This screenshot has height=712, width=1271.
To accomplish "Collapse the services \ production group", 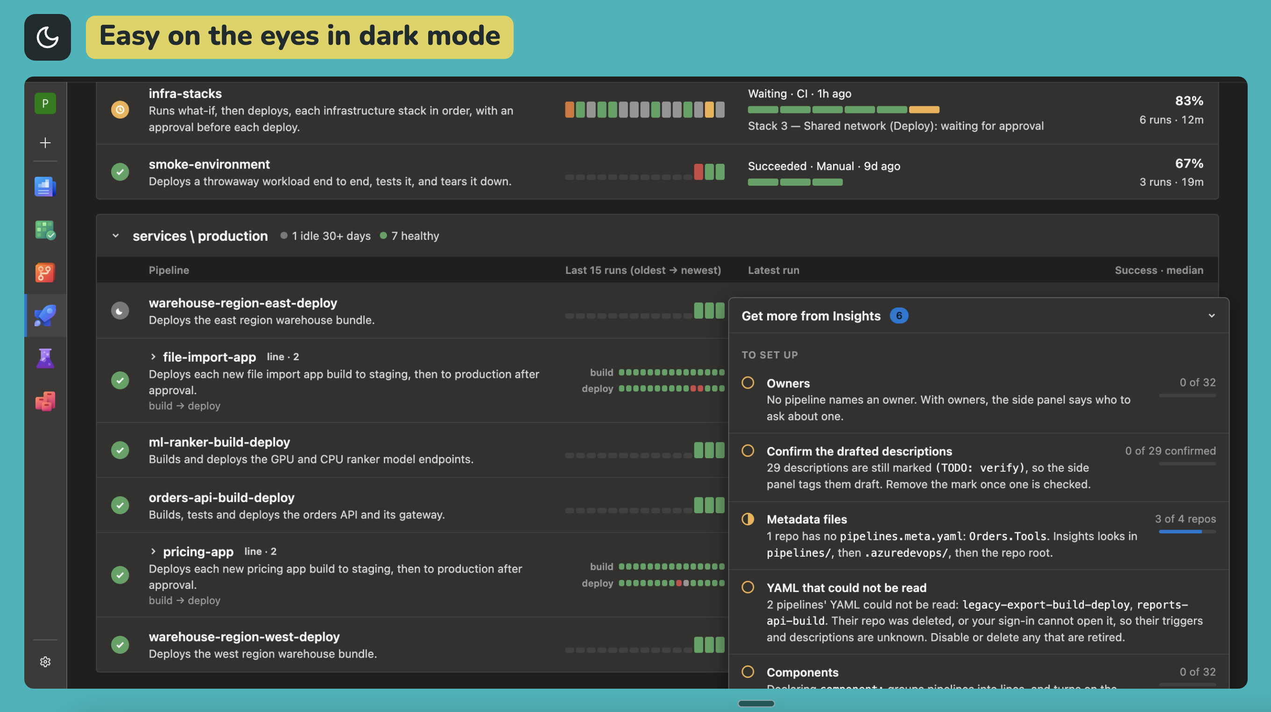I will click(115, 236).
